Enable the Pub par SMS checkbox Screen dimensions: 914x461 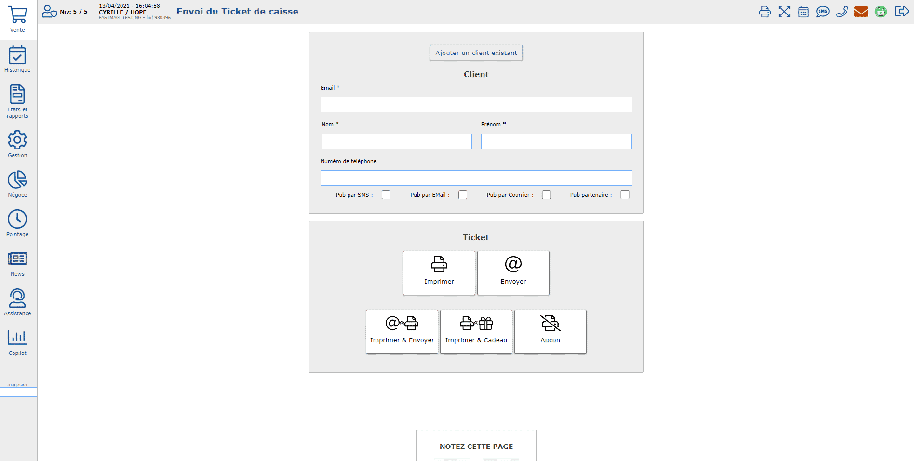(x=386, y=195)
